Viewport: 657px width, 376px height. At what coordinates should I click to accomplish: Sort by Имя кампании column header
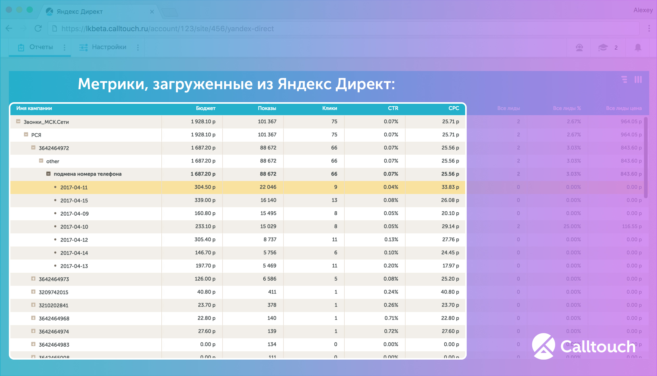pyautogui.click(x=34, y=108)
